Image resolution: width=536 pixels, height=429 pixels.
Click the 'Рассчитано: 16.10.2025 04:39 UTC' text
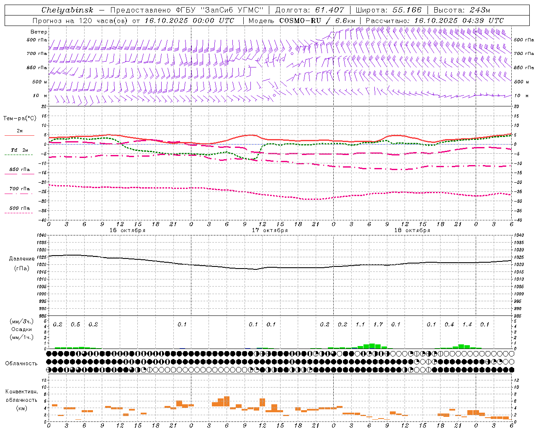tap(435, 21)
